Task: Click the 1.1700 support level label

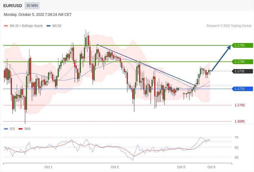Action: [x=240, y=105]
